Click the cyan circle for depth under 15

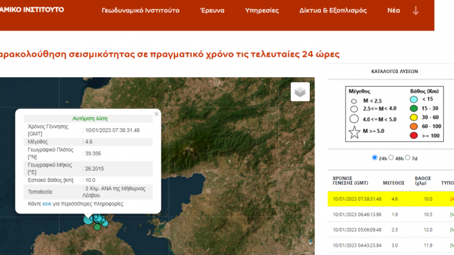(x=414, y=99)
